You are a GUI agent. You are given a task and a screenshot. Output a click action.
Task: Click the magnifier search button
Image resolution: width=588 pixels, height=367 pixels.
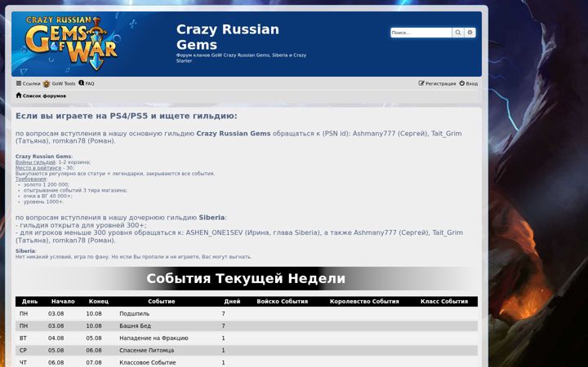(x=458, y=33)
